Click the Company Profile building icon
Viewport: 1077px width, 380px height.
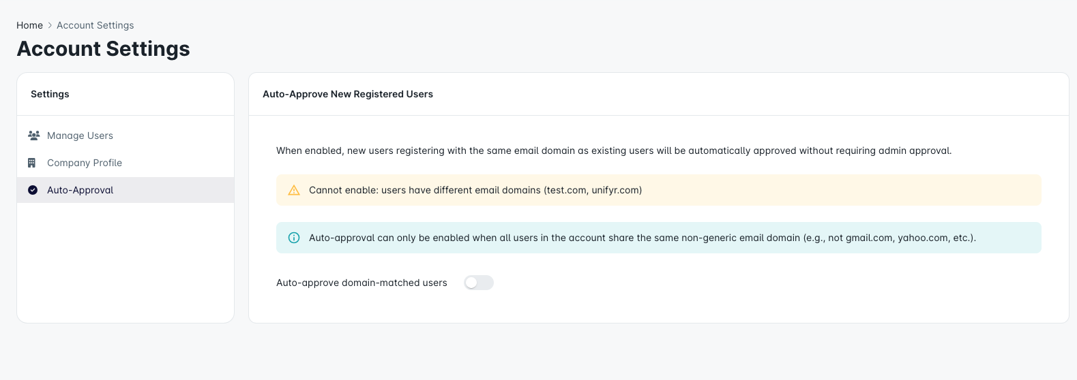tap(32, 163)
